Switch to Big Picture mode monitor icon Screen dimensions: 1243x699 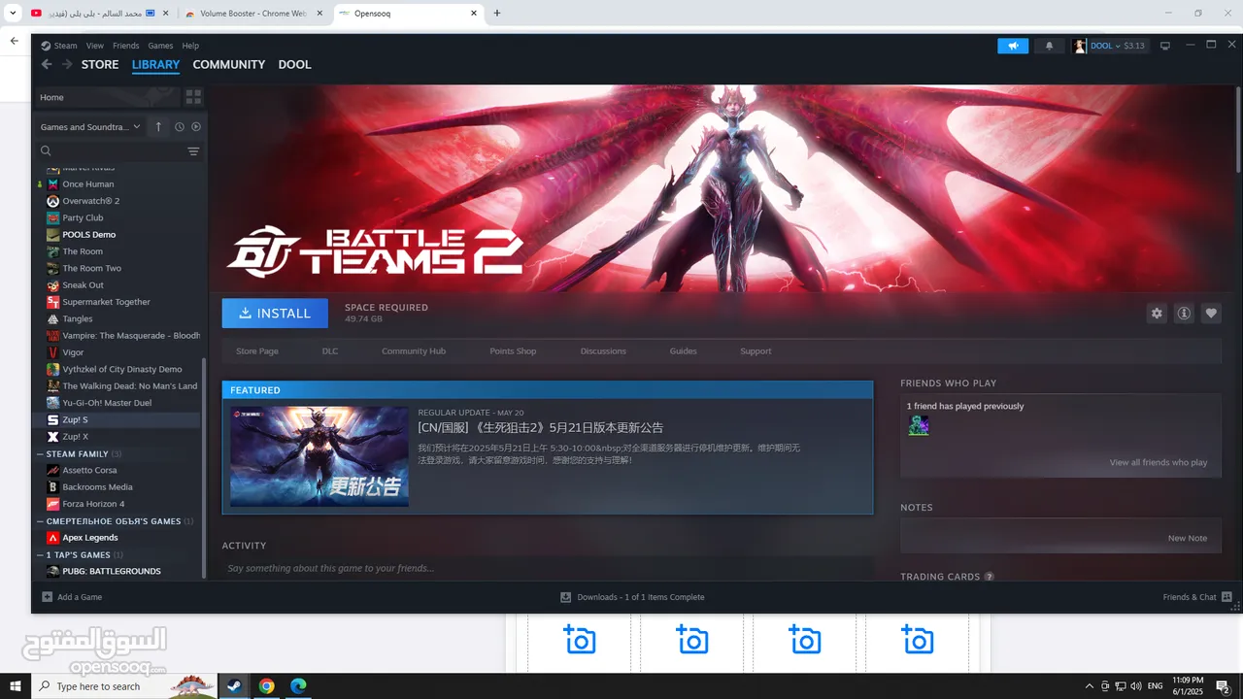[x=1165, y=46]
